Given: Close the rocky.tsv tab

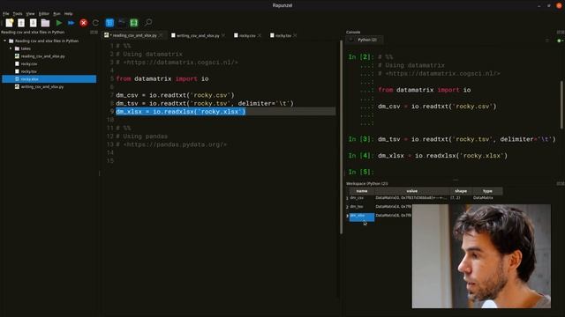Looking at the screenshot, I should tap(295, 35).
